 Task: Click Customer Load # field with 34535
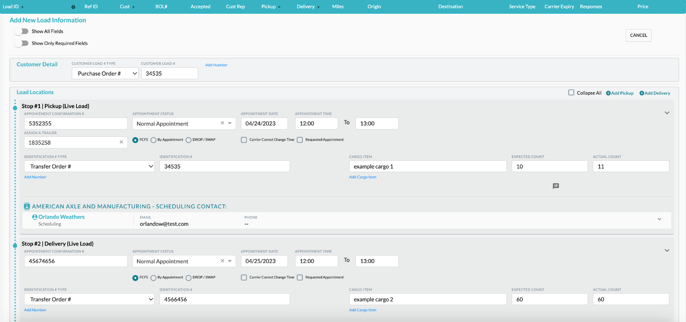169,73
